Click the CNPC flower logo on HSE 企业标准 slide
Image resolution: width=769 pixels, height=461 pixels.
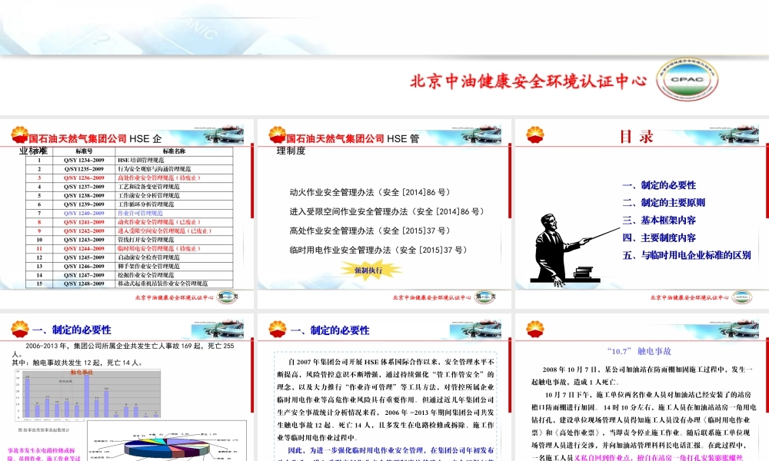tap(20, 134)
